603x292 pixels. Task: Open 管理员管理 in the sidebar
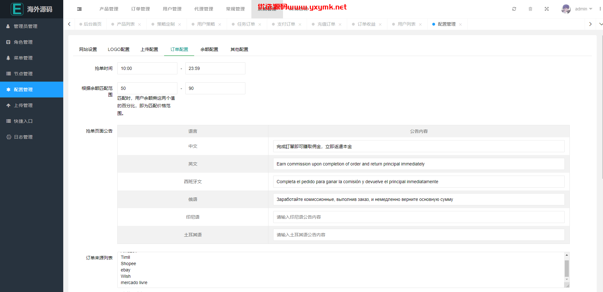pos(32,26)
